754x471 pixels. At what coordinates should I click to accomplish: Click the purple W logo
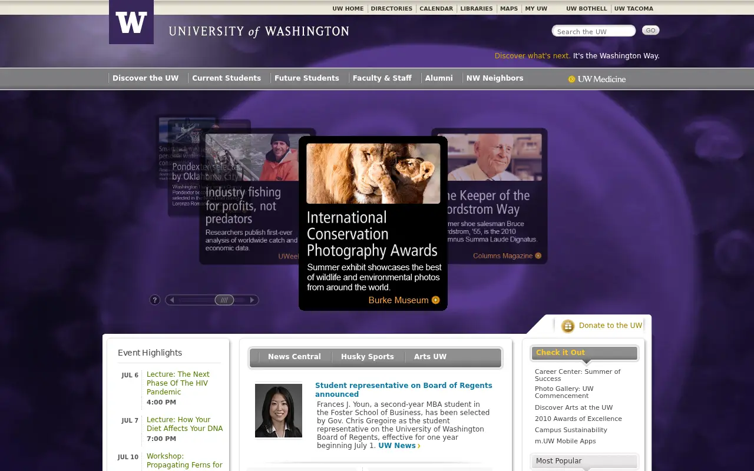tap(131, 22)
